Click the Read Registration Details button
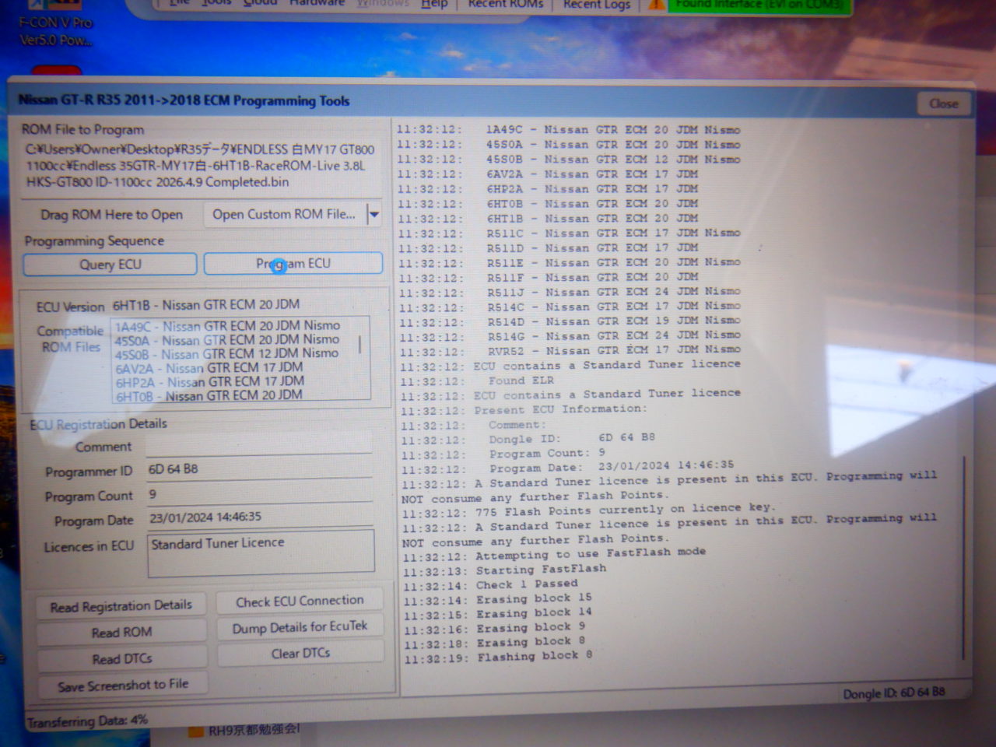The width and height of the screenshot is (996, 747). [121, 606]
